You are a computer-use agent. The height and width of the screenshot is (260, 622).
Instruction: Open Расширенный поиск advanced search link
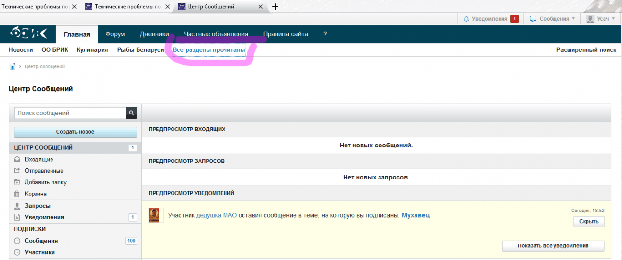pyautogui.click(x=586, y=50)
